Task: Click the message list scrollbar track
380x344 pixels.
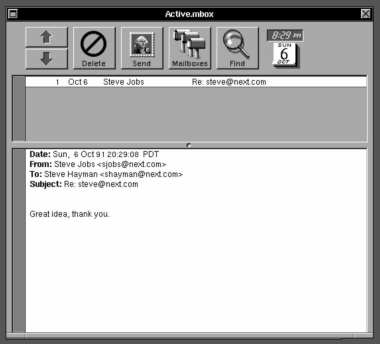Action: point(19,109)
